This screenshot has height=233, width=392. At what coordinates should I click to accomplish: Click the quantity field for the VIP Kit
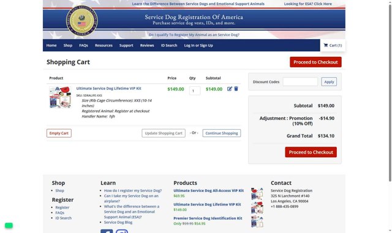click(x=195, y=91)
